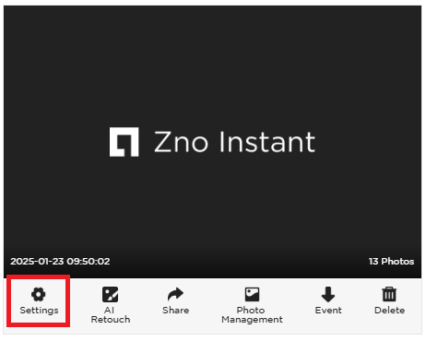Open the Zno Instant album cover
The image size is (426, 341).
click(x=212, y=142)
